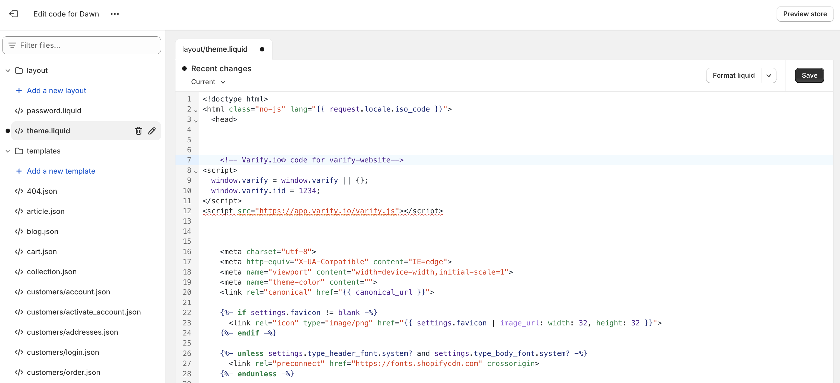Open customers/account.json file

(x=68, y=292)
